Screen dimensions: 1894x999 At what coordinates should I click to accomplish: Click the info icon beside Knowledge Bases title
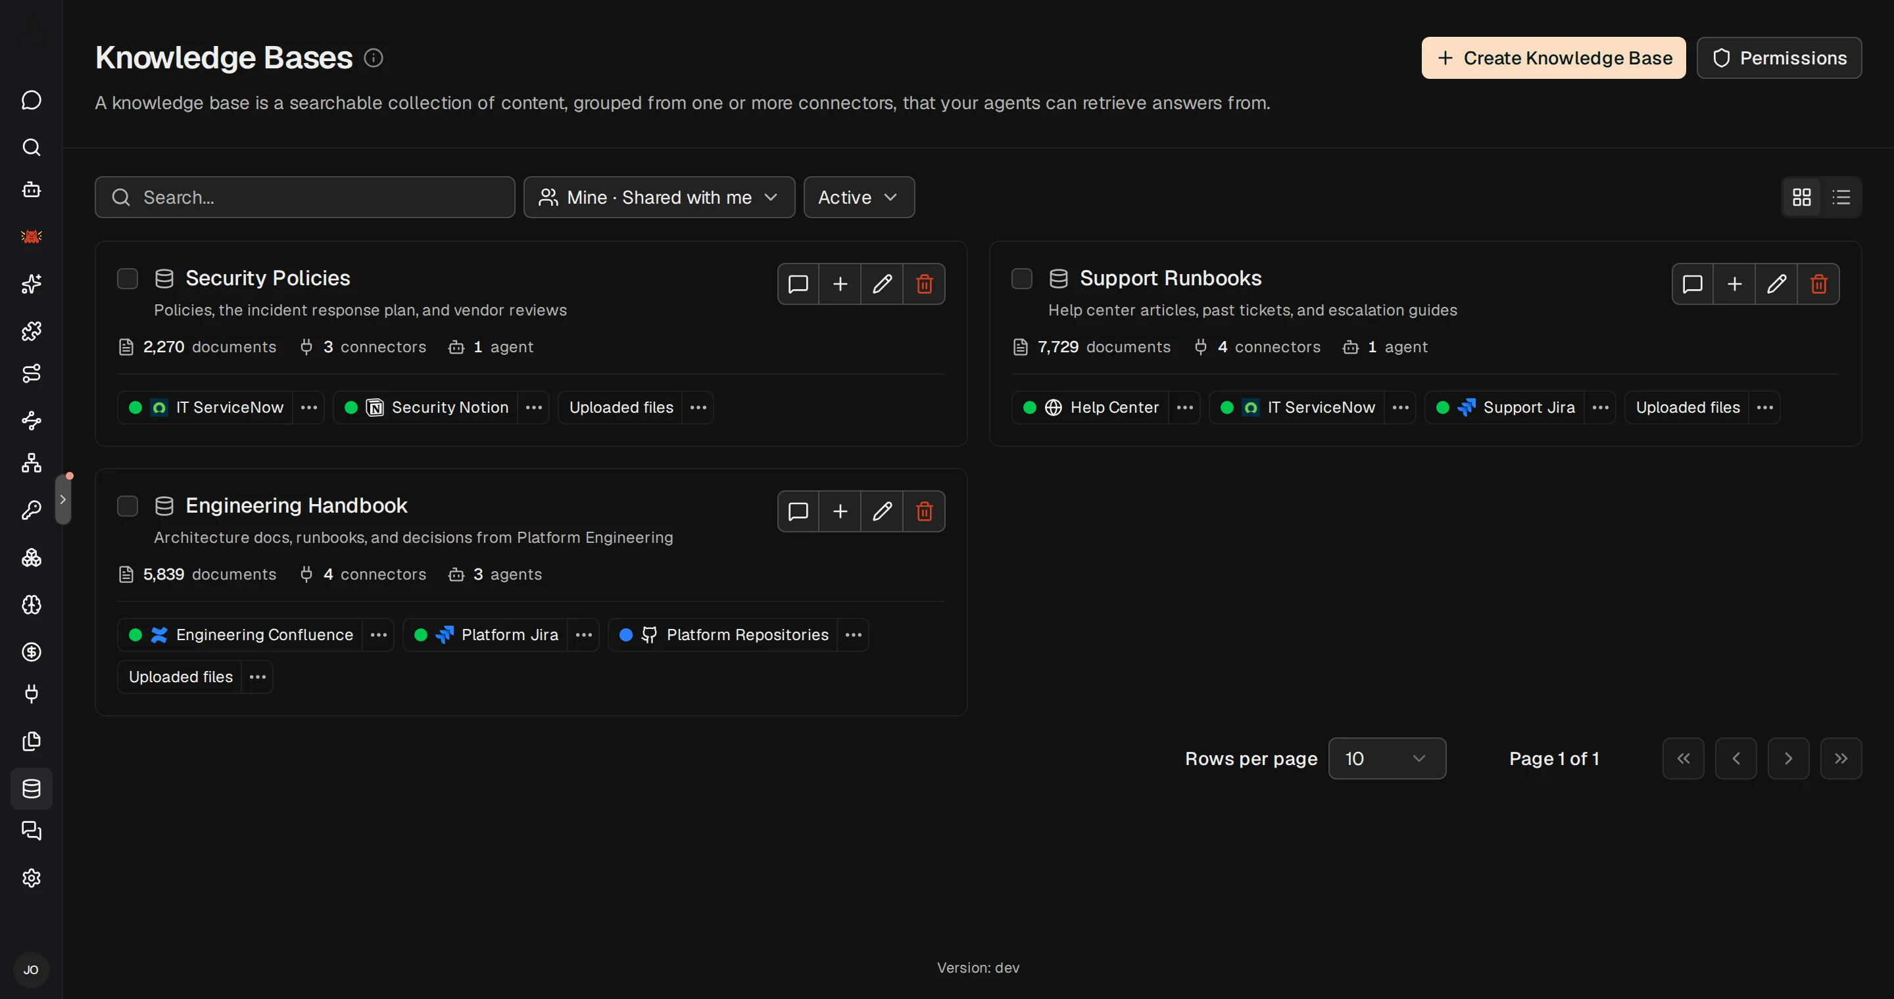[x=374, y=58]
